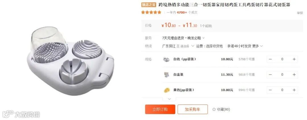This screenshot has height=120, width=307.
Task: Expand more specifications chevron below list
Action: tap(169, 99)
